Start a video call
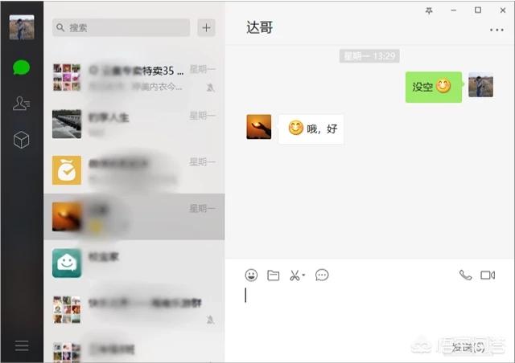Viewport: 515px width, 363px height. [x=488, y=275]
